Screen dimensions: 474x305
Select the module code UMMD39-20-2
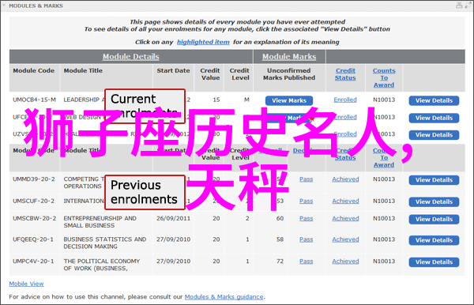click(x=34, y=179)
